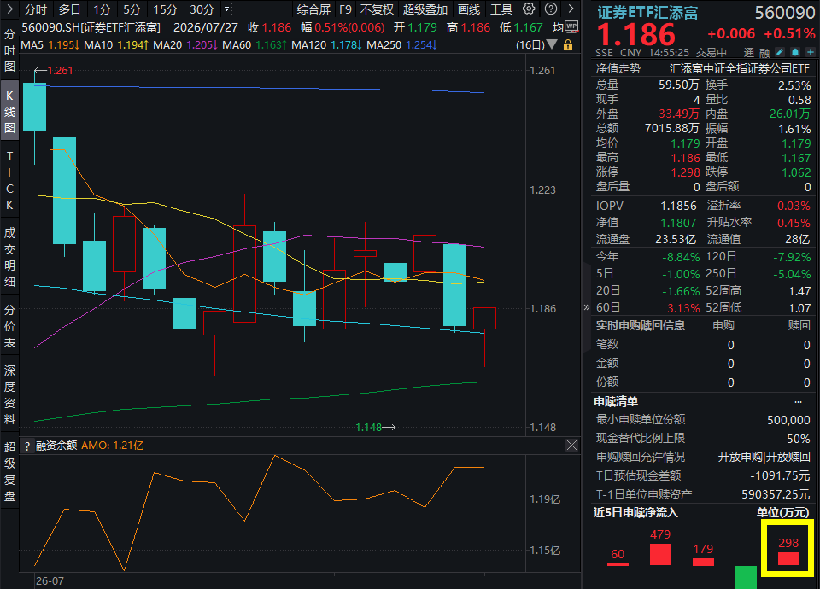
Task: Click the WP monitor icon beside 均
Action: pos(571,27)
